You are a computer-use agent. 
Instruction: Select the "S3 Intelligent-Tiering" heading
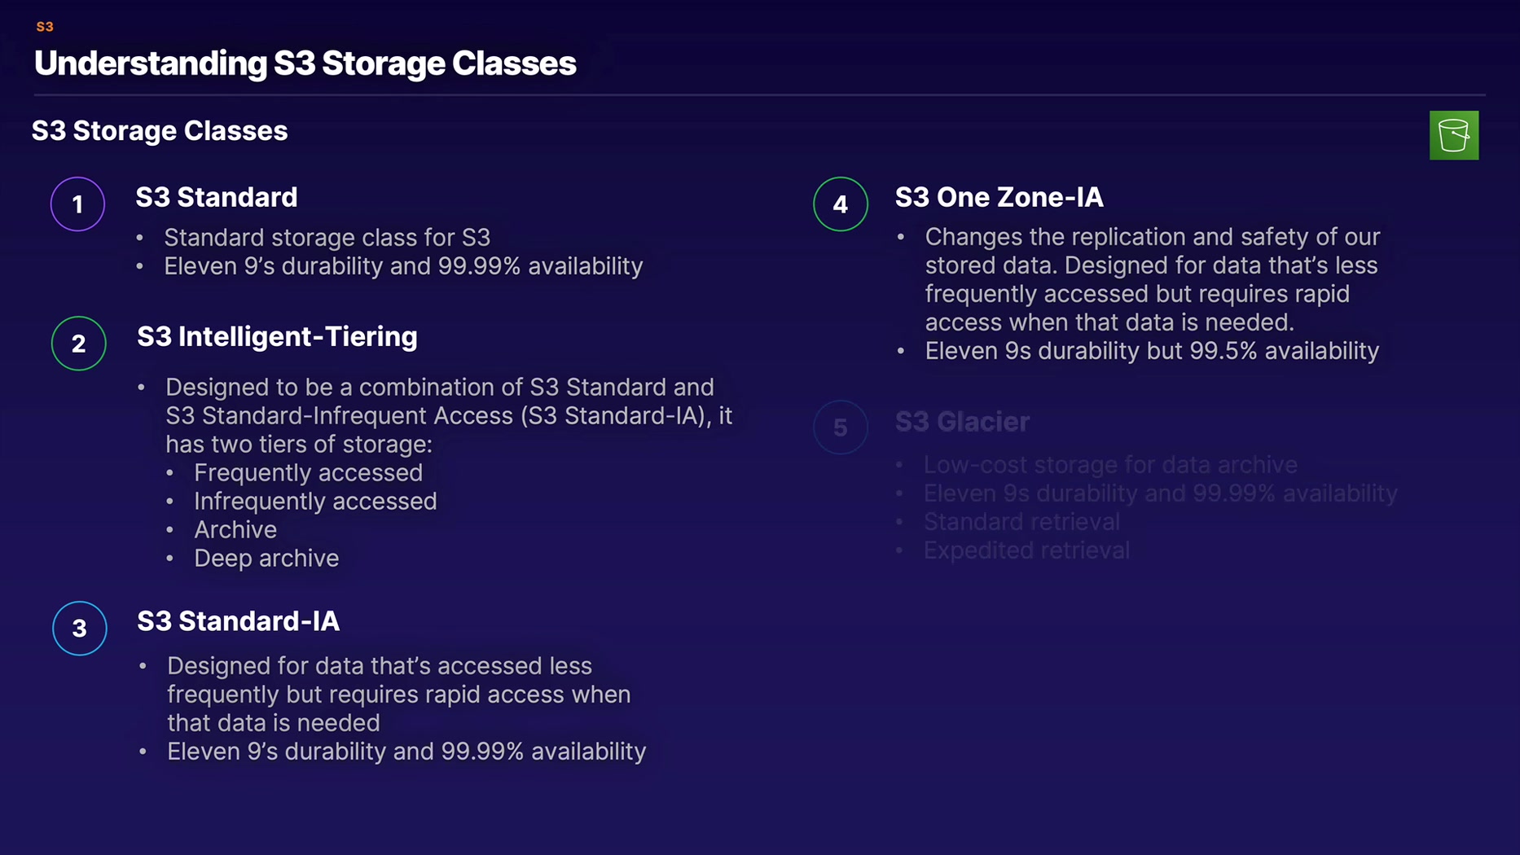(277, 336)
